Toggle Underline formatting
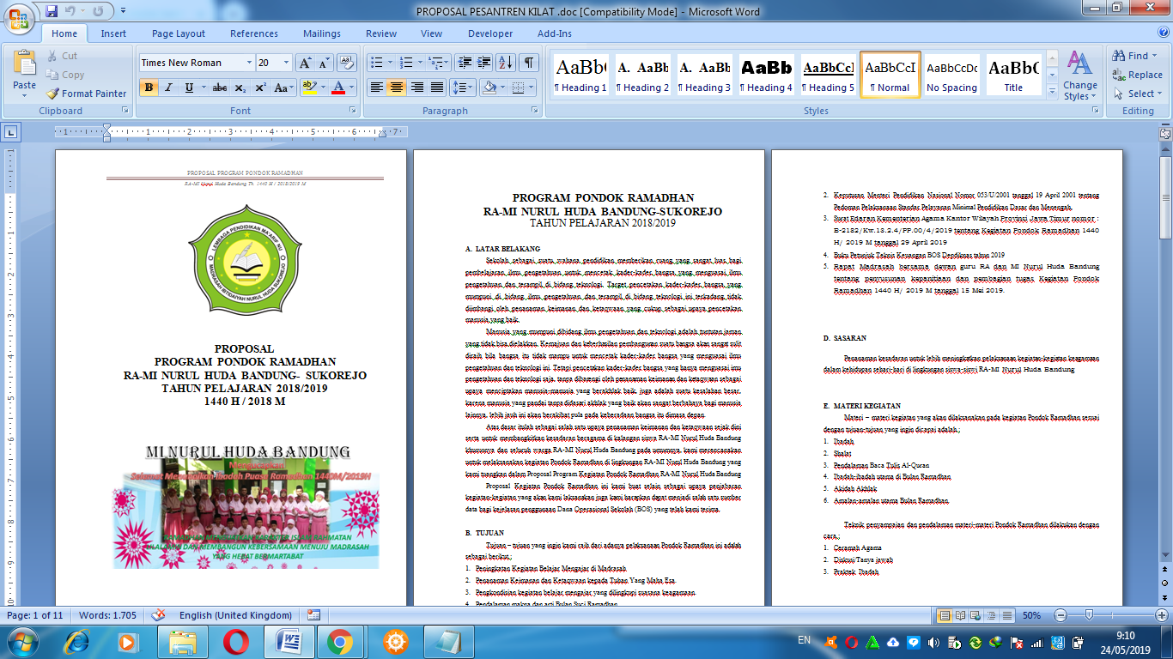Image resolution: width=1173 pixels, height=659 pixels. coord(189,88)
